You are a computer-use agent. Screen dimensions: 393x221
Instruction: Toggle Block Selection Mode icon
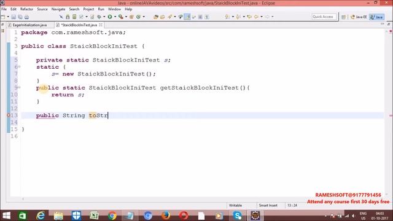coord(200,17)
